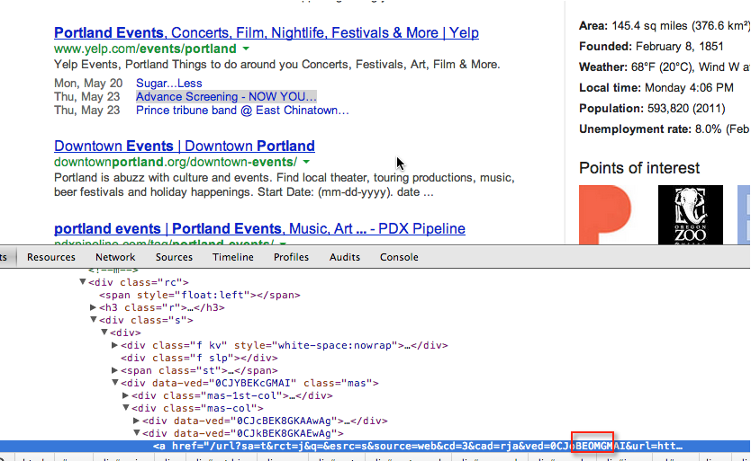Click the Downtown Events Downtown Portland link

(x=184, y=146)
